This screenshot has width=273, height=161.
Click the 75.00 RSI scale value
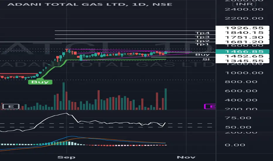pyautogui.click(x=238, y=118)
